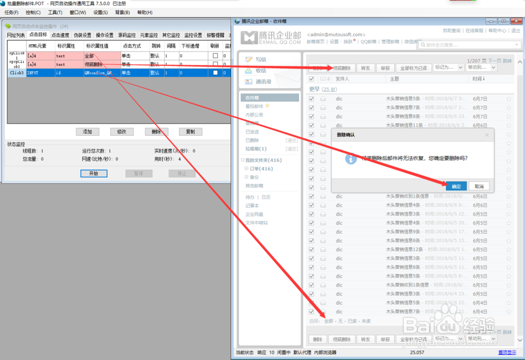The height and width of the screenshot is (360, 525).
Task: Click the 退出 logout link
Action: 516,30
